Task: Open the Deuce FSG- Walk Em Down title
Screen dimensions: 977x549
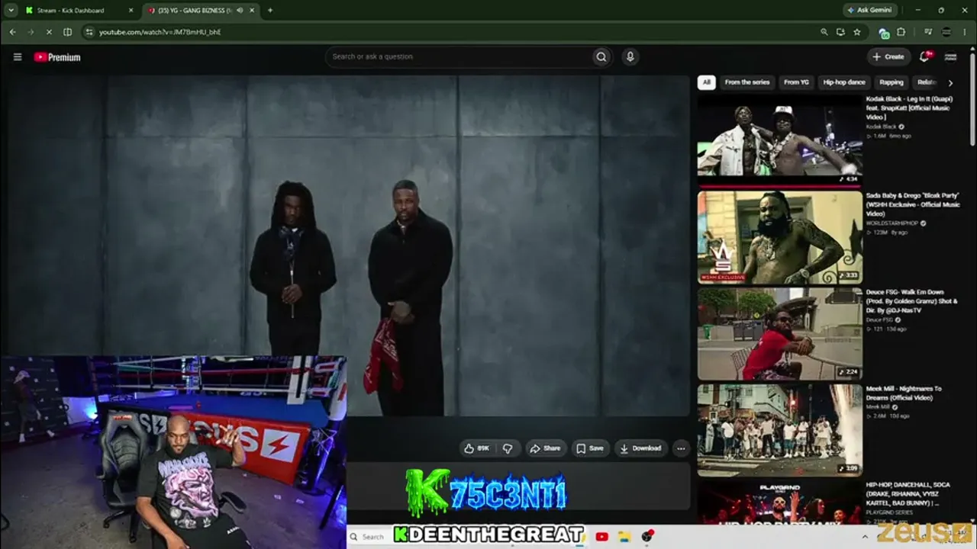Action: (911, 301)
